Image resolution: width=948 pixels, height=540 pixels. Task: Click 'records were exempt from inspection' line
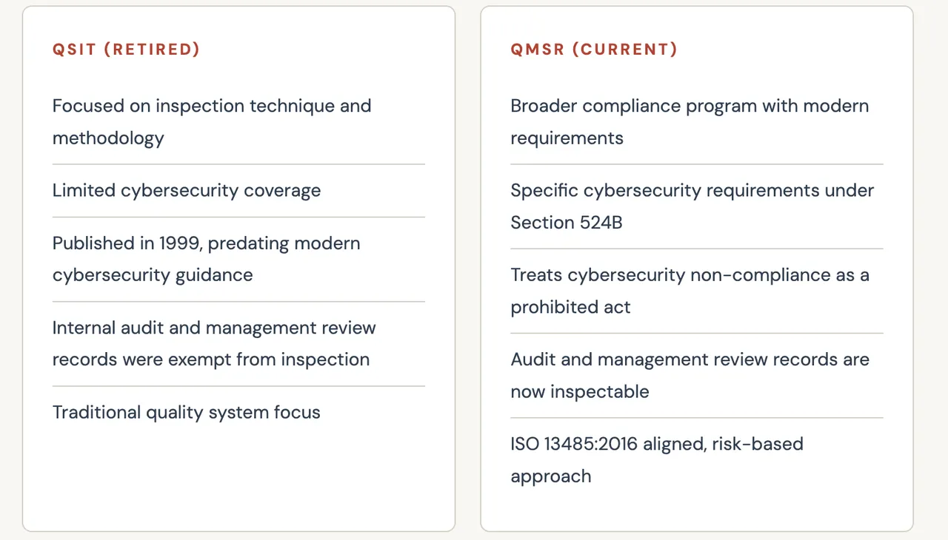click(211, 360)
